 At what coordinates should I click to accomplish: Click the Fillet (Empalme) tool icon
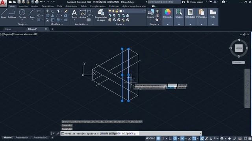coord(58,16)
